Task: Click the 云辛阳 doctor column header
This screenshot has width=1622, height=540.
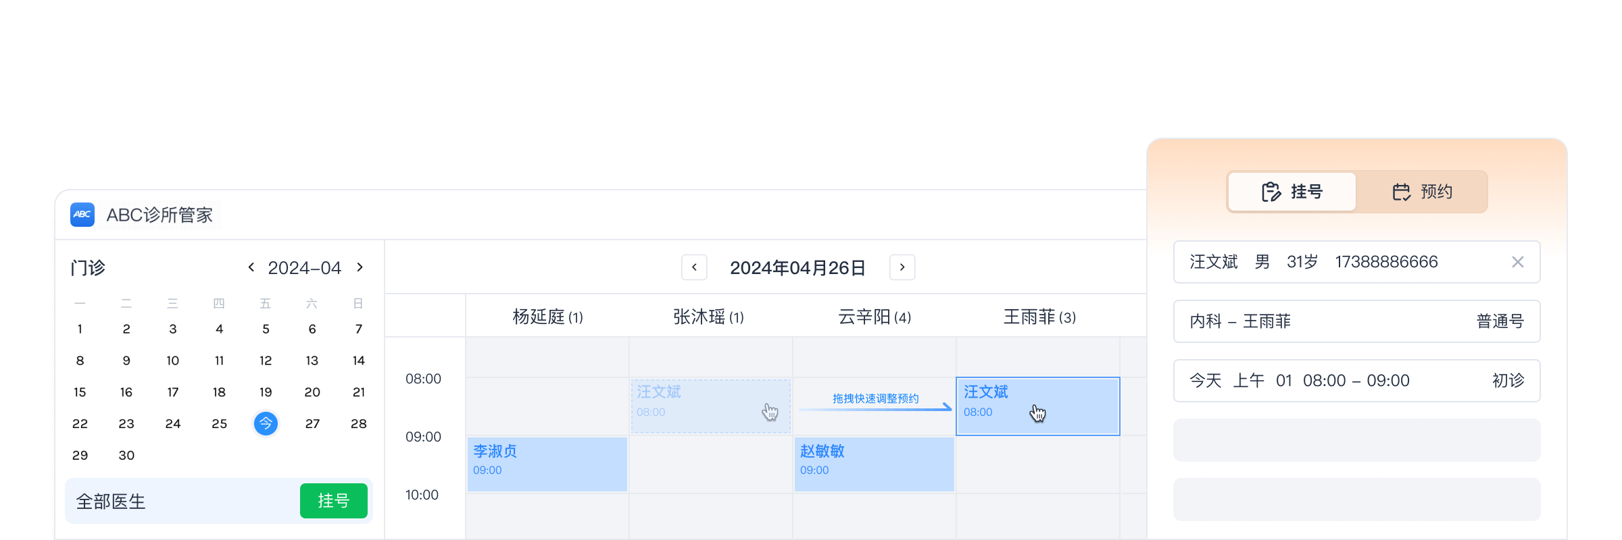Action: (874, 317)
